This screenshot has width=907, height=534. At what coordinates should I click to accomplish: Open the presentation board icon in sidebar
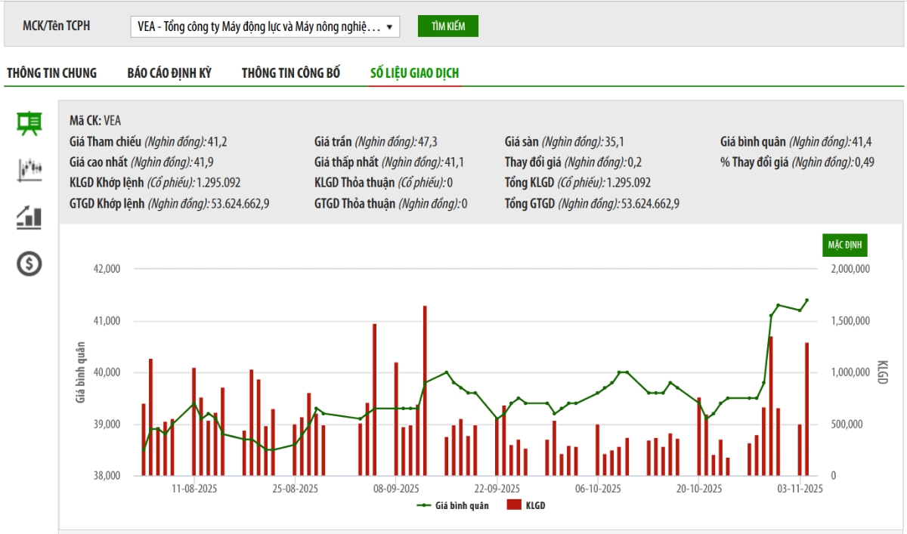(x=29, y=123)
